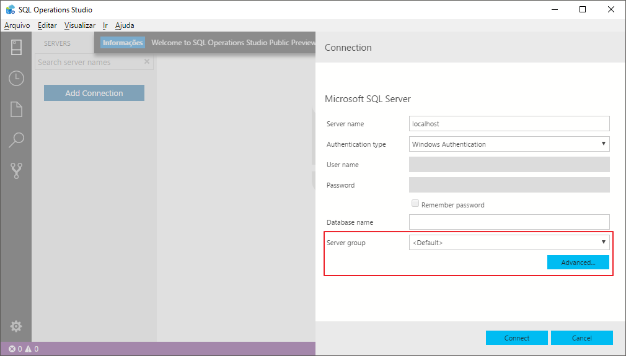Viewport: 626px width, 356px height.
Task: Click the Add Connection button
Action: 94,93
